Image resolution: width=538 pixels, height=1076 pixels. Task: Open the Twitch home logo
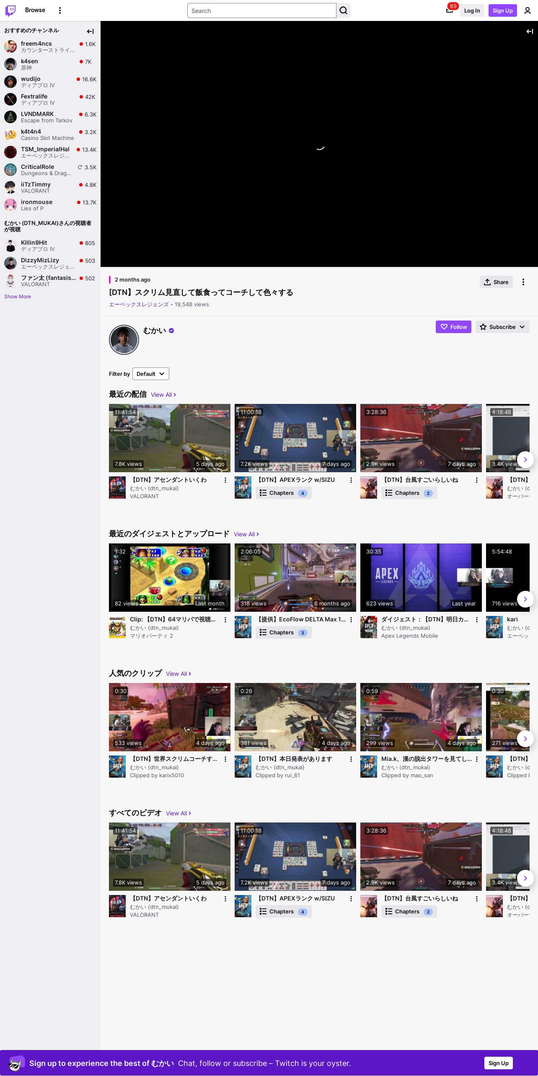(10, 10)
